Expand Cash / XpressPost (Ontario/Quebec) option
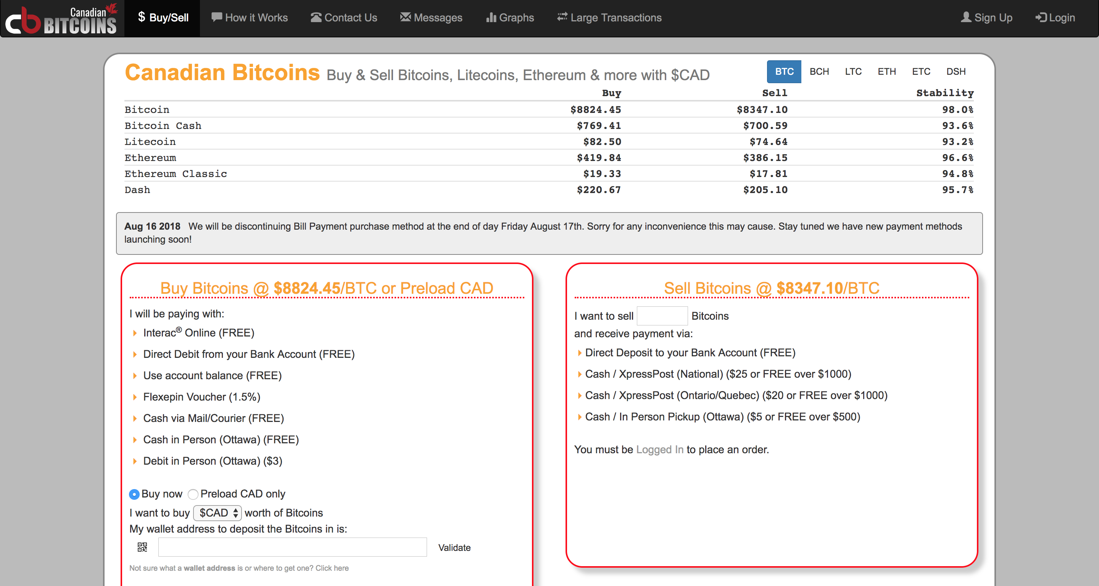Viewport: 1099px width, 586px height. pyautogui.click(x=736, y=395)
